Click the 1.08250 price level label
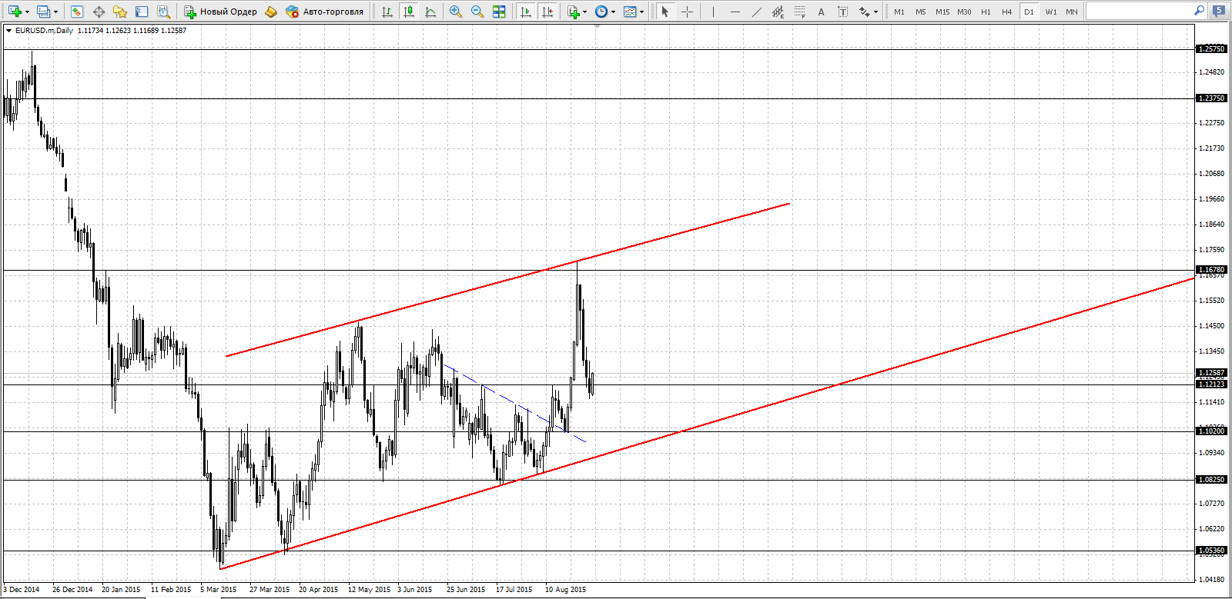 click(x=1211, y=480)
